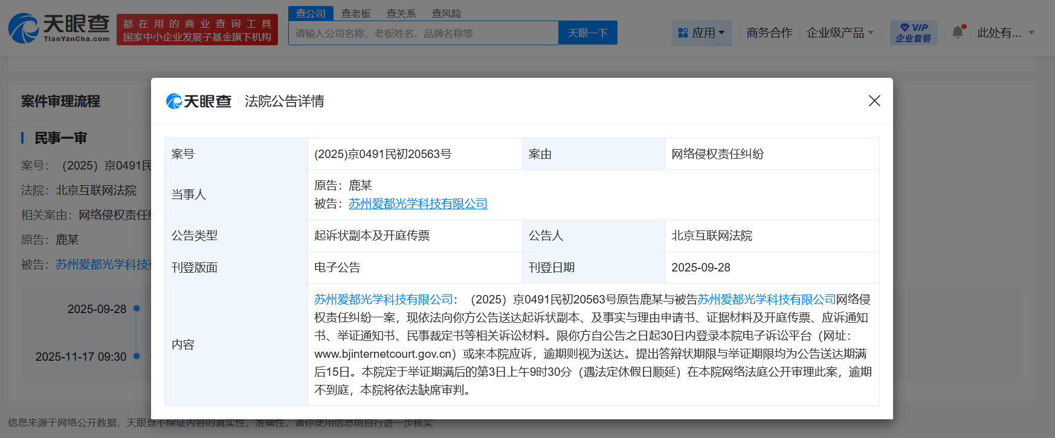The height and width of the screenshot is (438, 1055).
Task: Open the notification bell
Action: pos(958,32)
